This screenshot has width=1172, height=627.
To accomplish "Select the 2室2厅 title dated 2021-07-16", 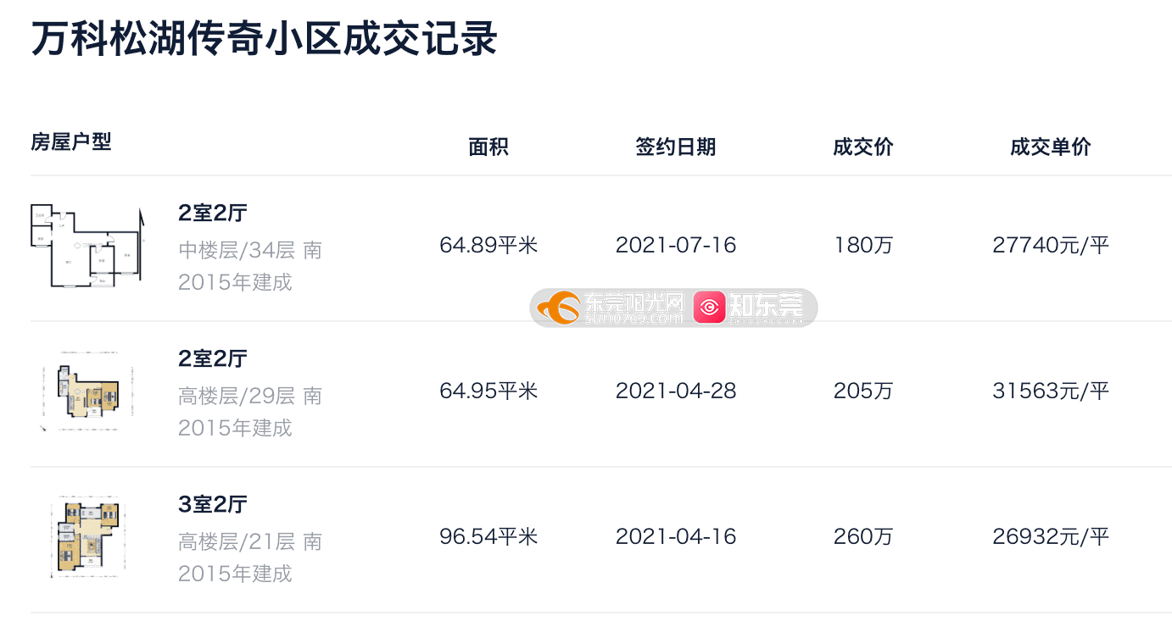I will coord(212,213).
